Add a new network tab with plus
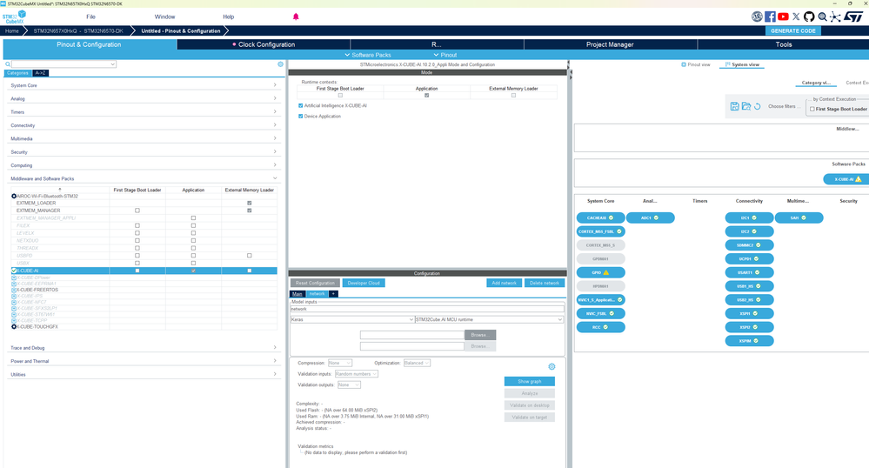 pyautogui.click(x=333, y=294)
